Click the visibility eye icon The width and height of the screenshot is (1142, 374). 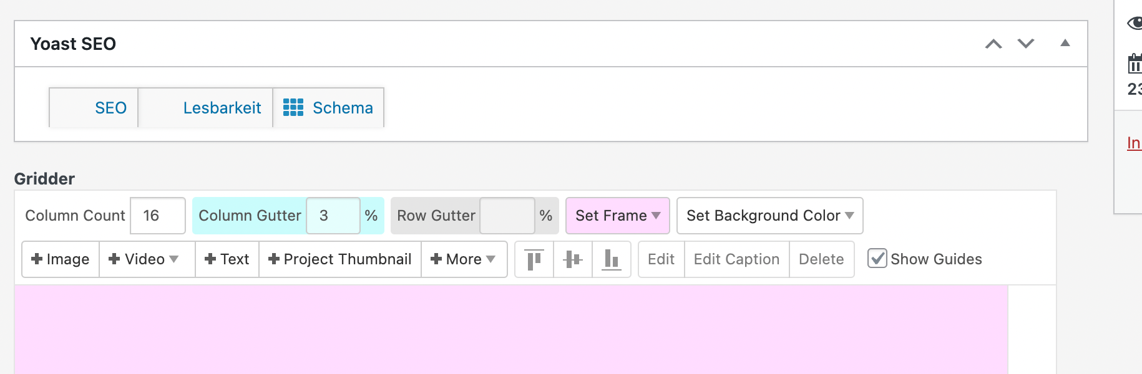(1135, 24)
